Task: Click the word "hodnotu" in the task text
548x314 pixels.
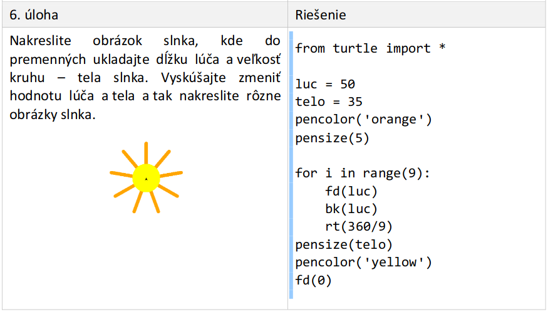Action: pyautogui.click(x=33, y=97)
